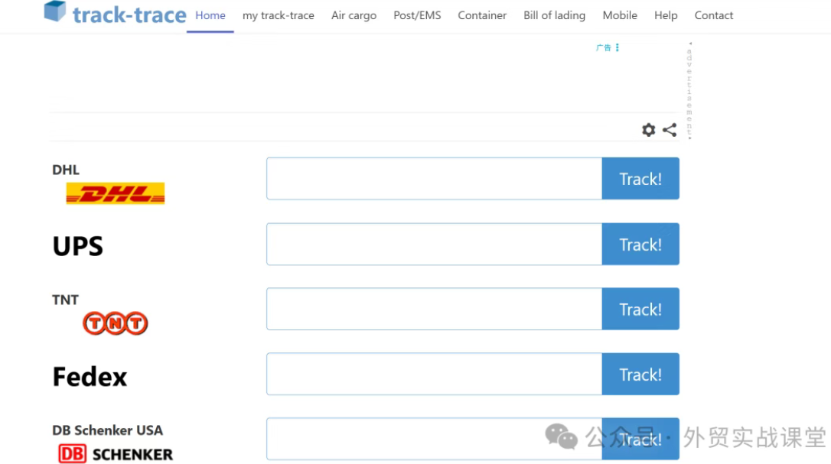The width and height of the screenshot is (831, 464).
Task: Click the TNT tracking number input
Action: click(434, 309)
